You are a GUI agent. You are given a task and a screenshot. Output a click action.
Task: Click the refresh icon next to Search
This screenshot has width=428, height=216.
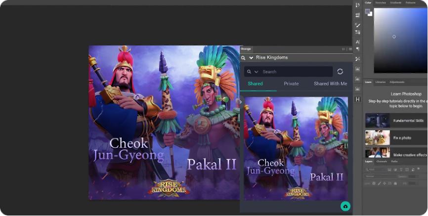tap(340, 72)
